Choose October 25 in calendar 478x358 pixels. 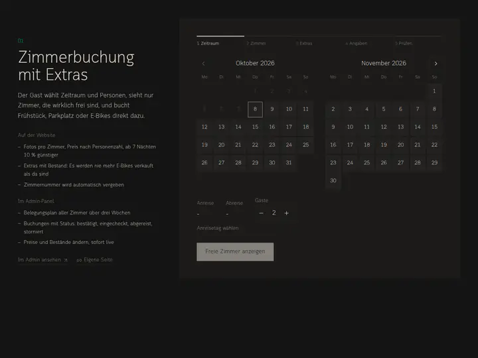click(306, 145)
